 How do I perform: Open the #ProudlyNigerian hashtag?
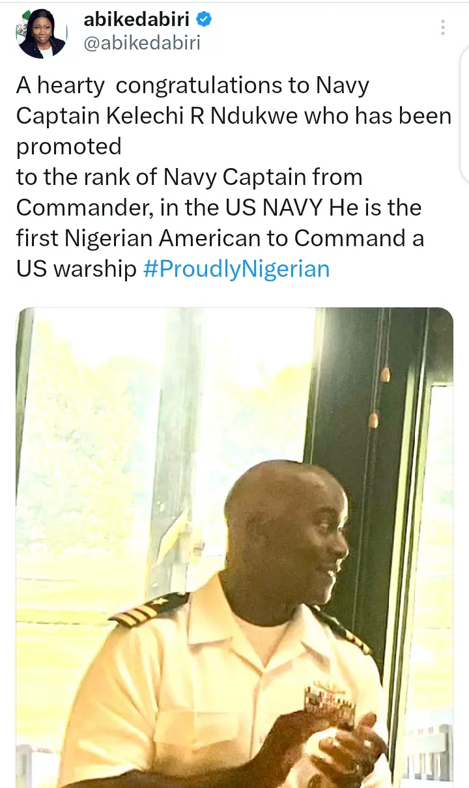(236, 269)
